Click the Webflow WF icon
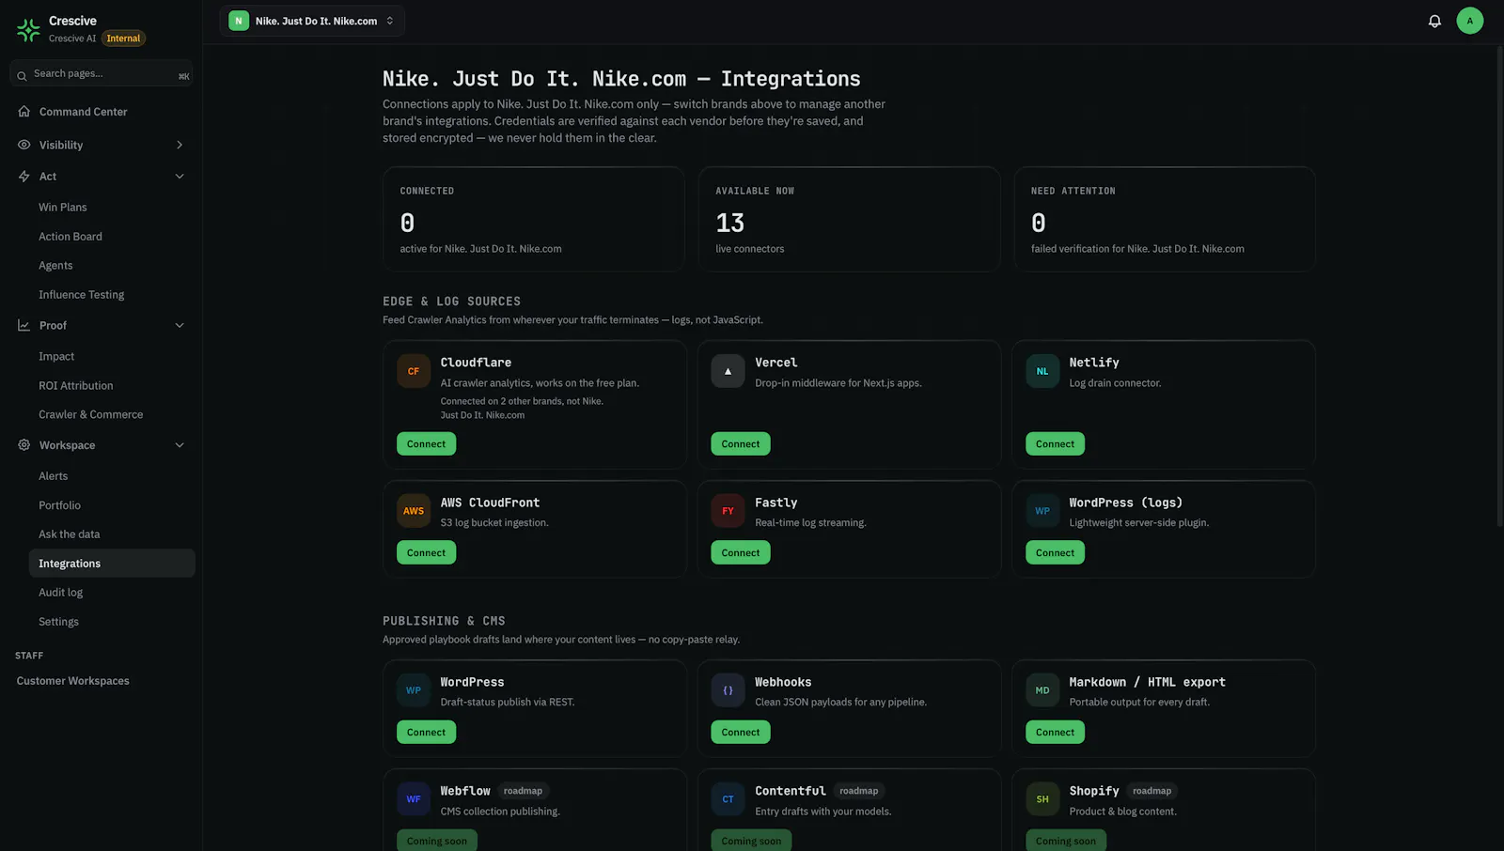 (414, 799)
